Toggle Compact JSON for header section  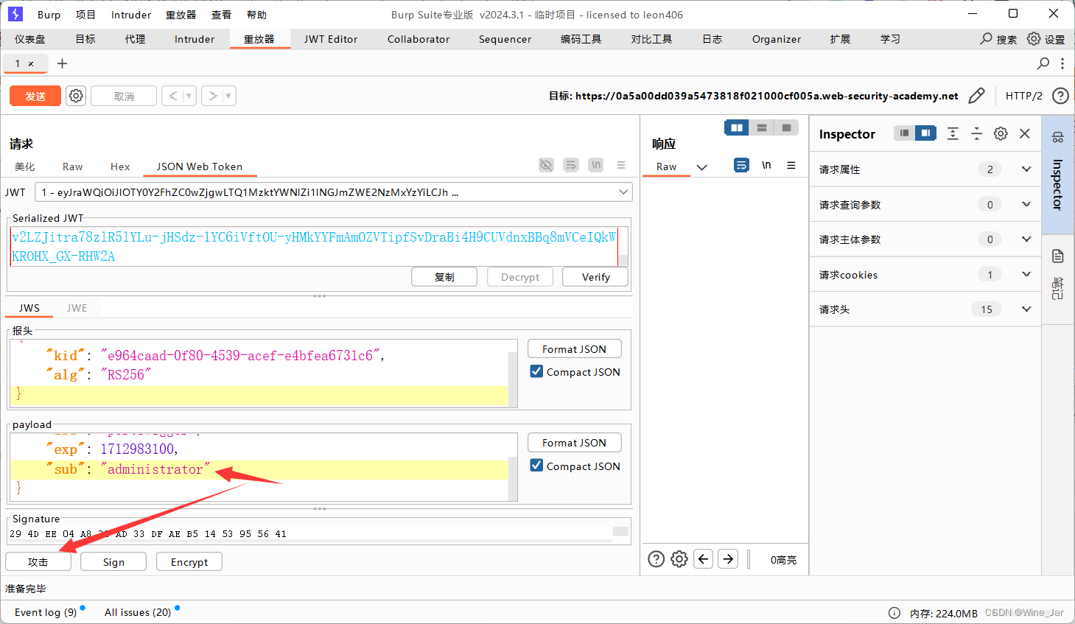[x=536, y=371]
